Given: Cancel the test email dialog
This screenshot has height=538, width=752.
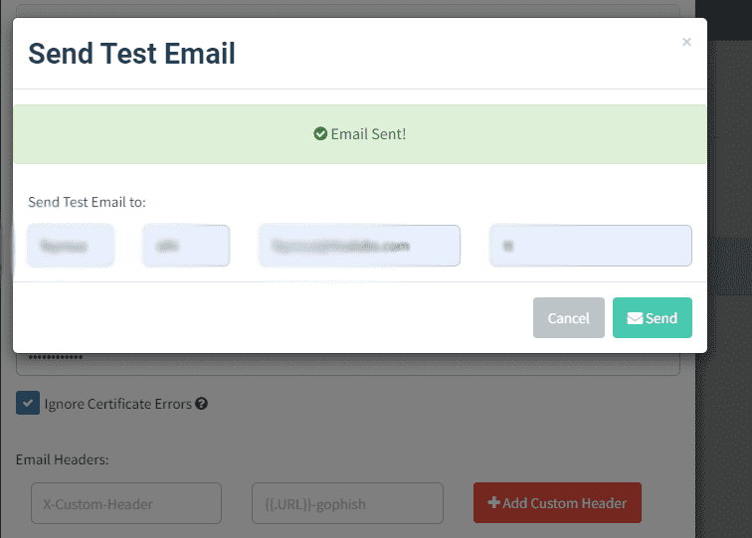Looking at the screenshot, I should (x=568, y=318).
